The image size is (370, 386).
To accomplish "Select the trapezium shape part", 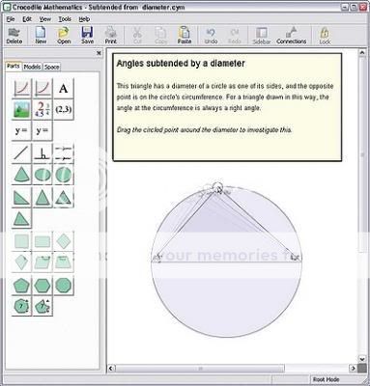I will tap(64, 262).
